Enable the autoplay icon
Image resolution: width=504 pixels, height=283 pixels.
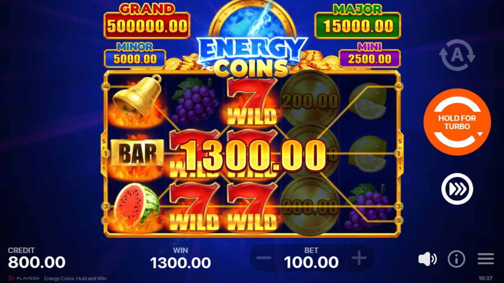(457, 55)
